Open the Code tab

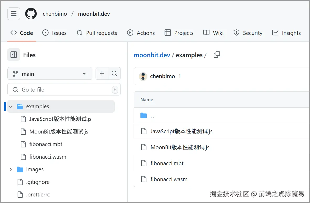(22, 33)
